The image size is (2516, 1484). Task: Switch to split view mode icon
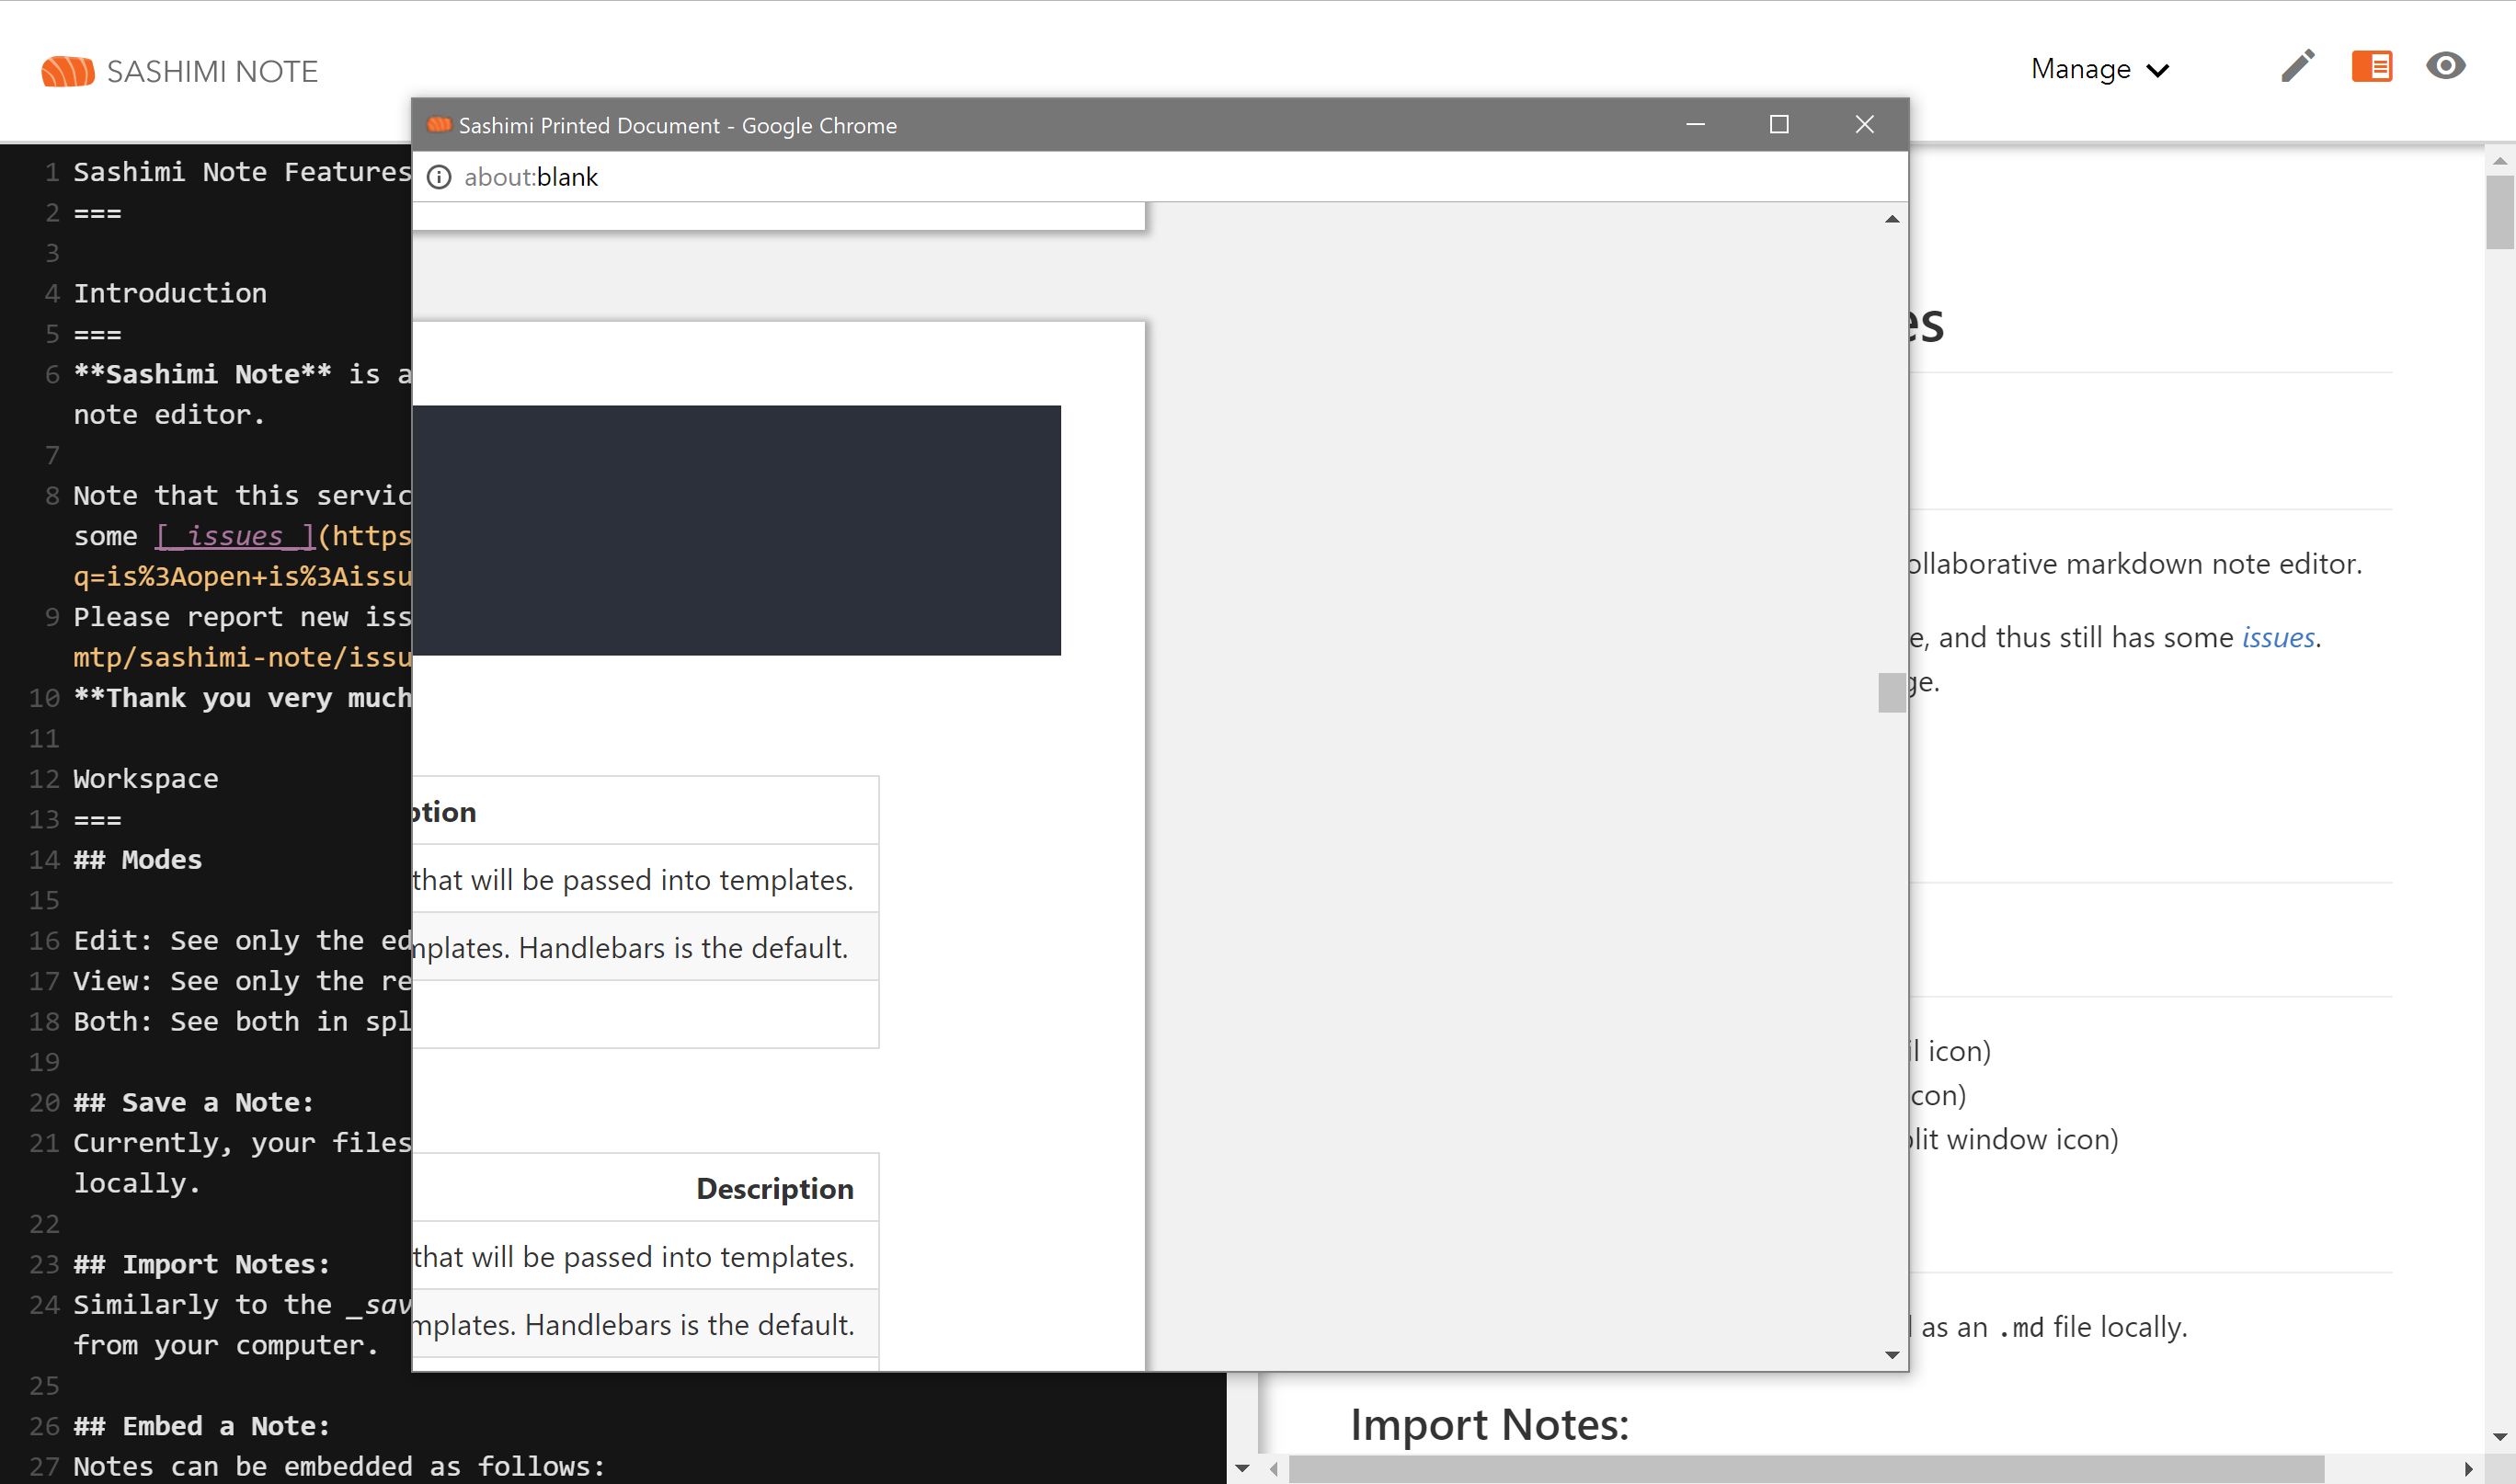tap(2371, 67)
